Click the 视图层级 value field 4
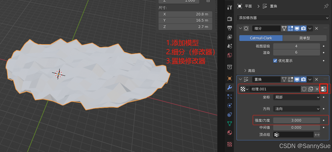 [x=296, y=46]
